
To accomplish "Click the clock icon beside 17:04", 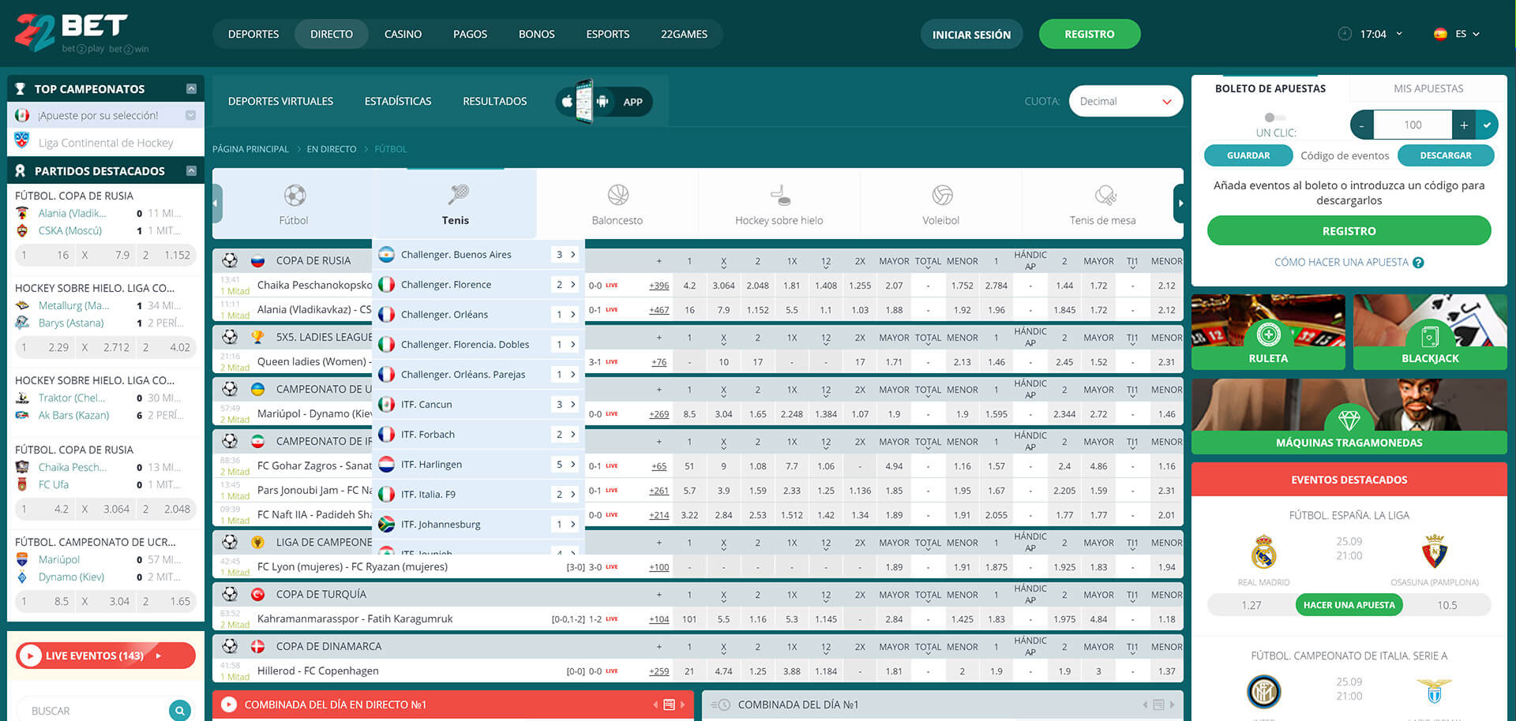I will [1345, 34].
